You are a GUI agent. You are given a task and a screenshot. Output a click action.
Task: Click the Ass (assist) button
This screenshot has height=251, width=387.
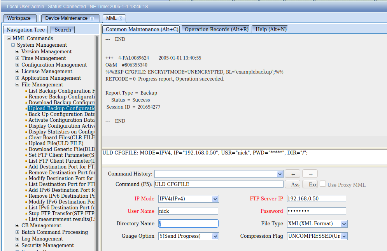click(293, 184)
